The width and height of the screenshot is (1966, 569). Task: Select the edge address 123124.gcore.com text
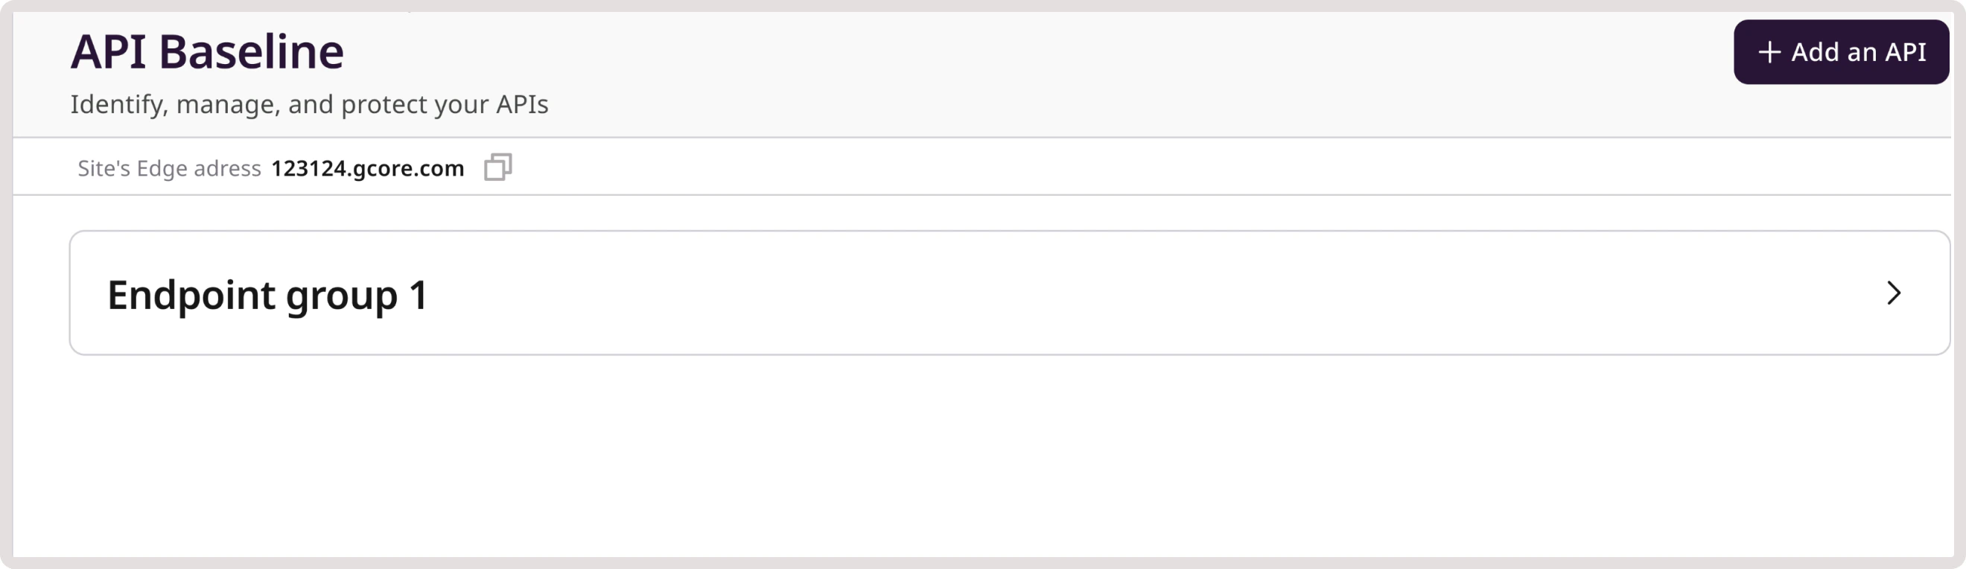368,168
